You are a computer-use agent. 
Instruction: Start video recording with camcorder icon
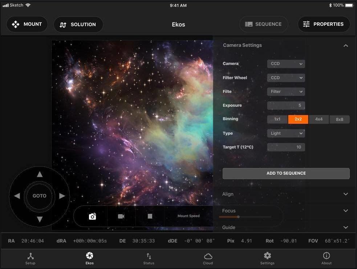coord(121,216)
